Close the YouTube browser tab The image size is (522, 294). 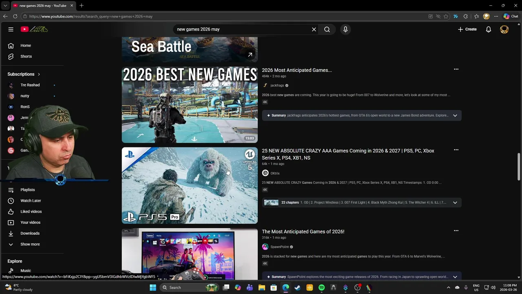pos(72,6)
